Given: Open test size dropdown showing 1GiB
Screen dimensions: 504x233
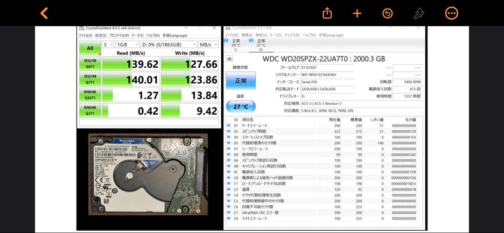Looking at the screenshot, I should 127,44.
